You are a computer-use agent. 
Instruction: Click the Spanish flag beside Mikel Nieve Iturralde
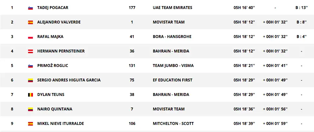point(31,124)
